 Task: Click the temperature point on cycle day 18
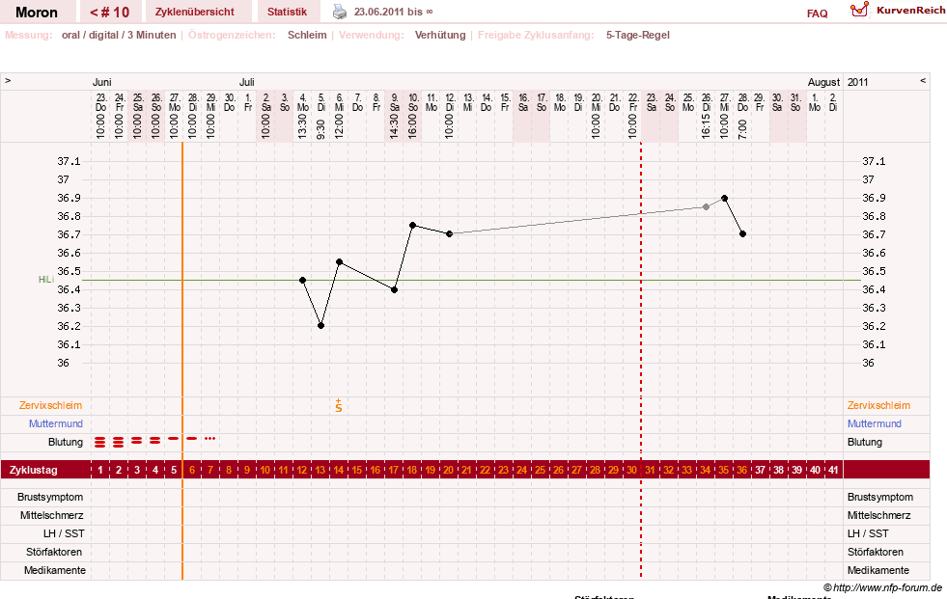pos(413,225)
